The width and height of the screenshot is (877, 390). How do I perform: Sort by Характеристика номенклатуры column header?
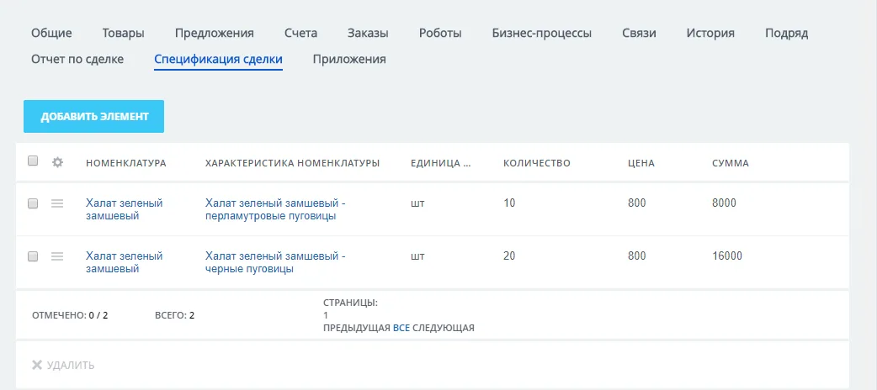[x=293, y=163]
